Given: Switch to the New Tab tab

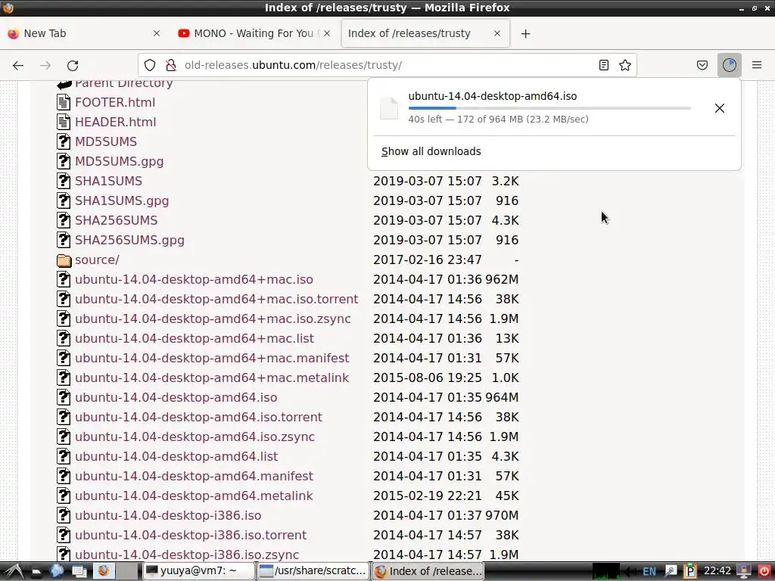Looking at the screenshot, I should (x=84, y=33).
